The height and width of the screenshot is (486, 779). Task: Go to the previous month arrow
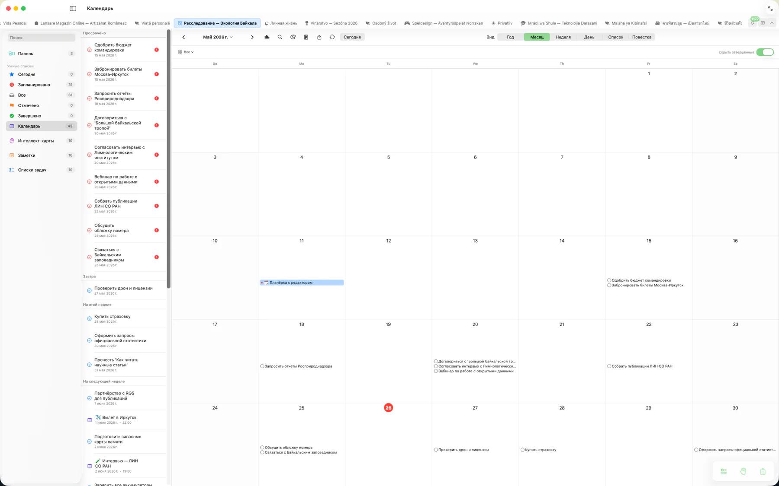tap(183, 37)
